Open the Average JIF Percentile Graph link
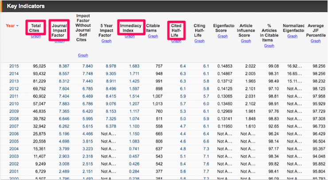 316,41
